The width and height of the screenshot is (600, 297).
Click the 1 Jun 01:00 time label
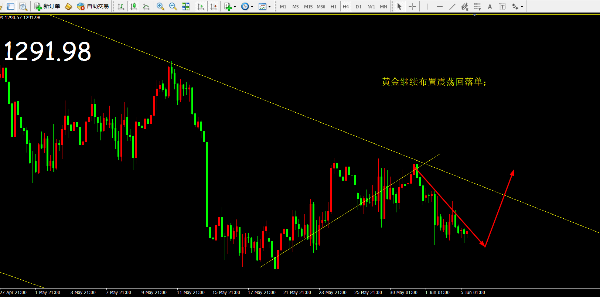(x=437, y=292)
